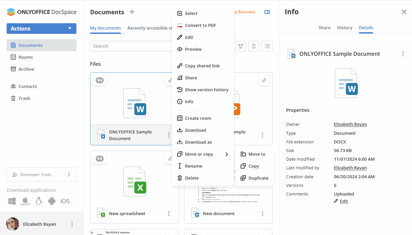Click Android download application icon
Image resolution: width=412 pixels, height=235 pixels.
click(x=51, y=201)
